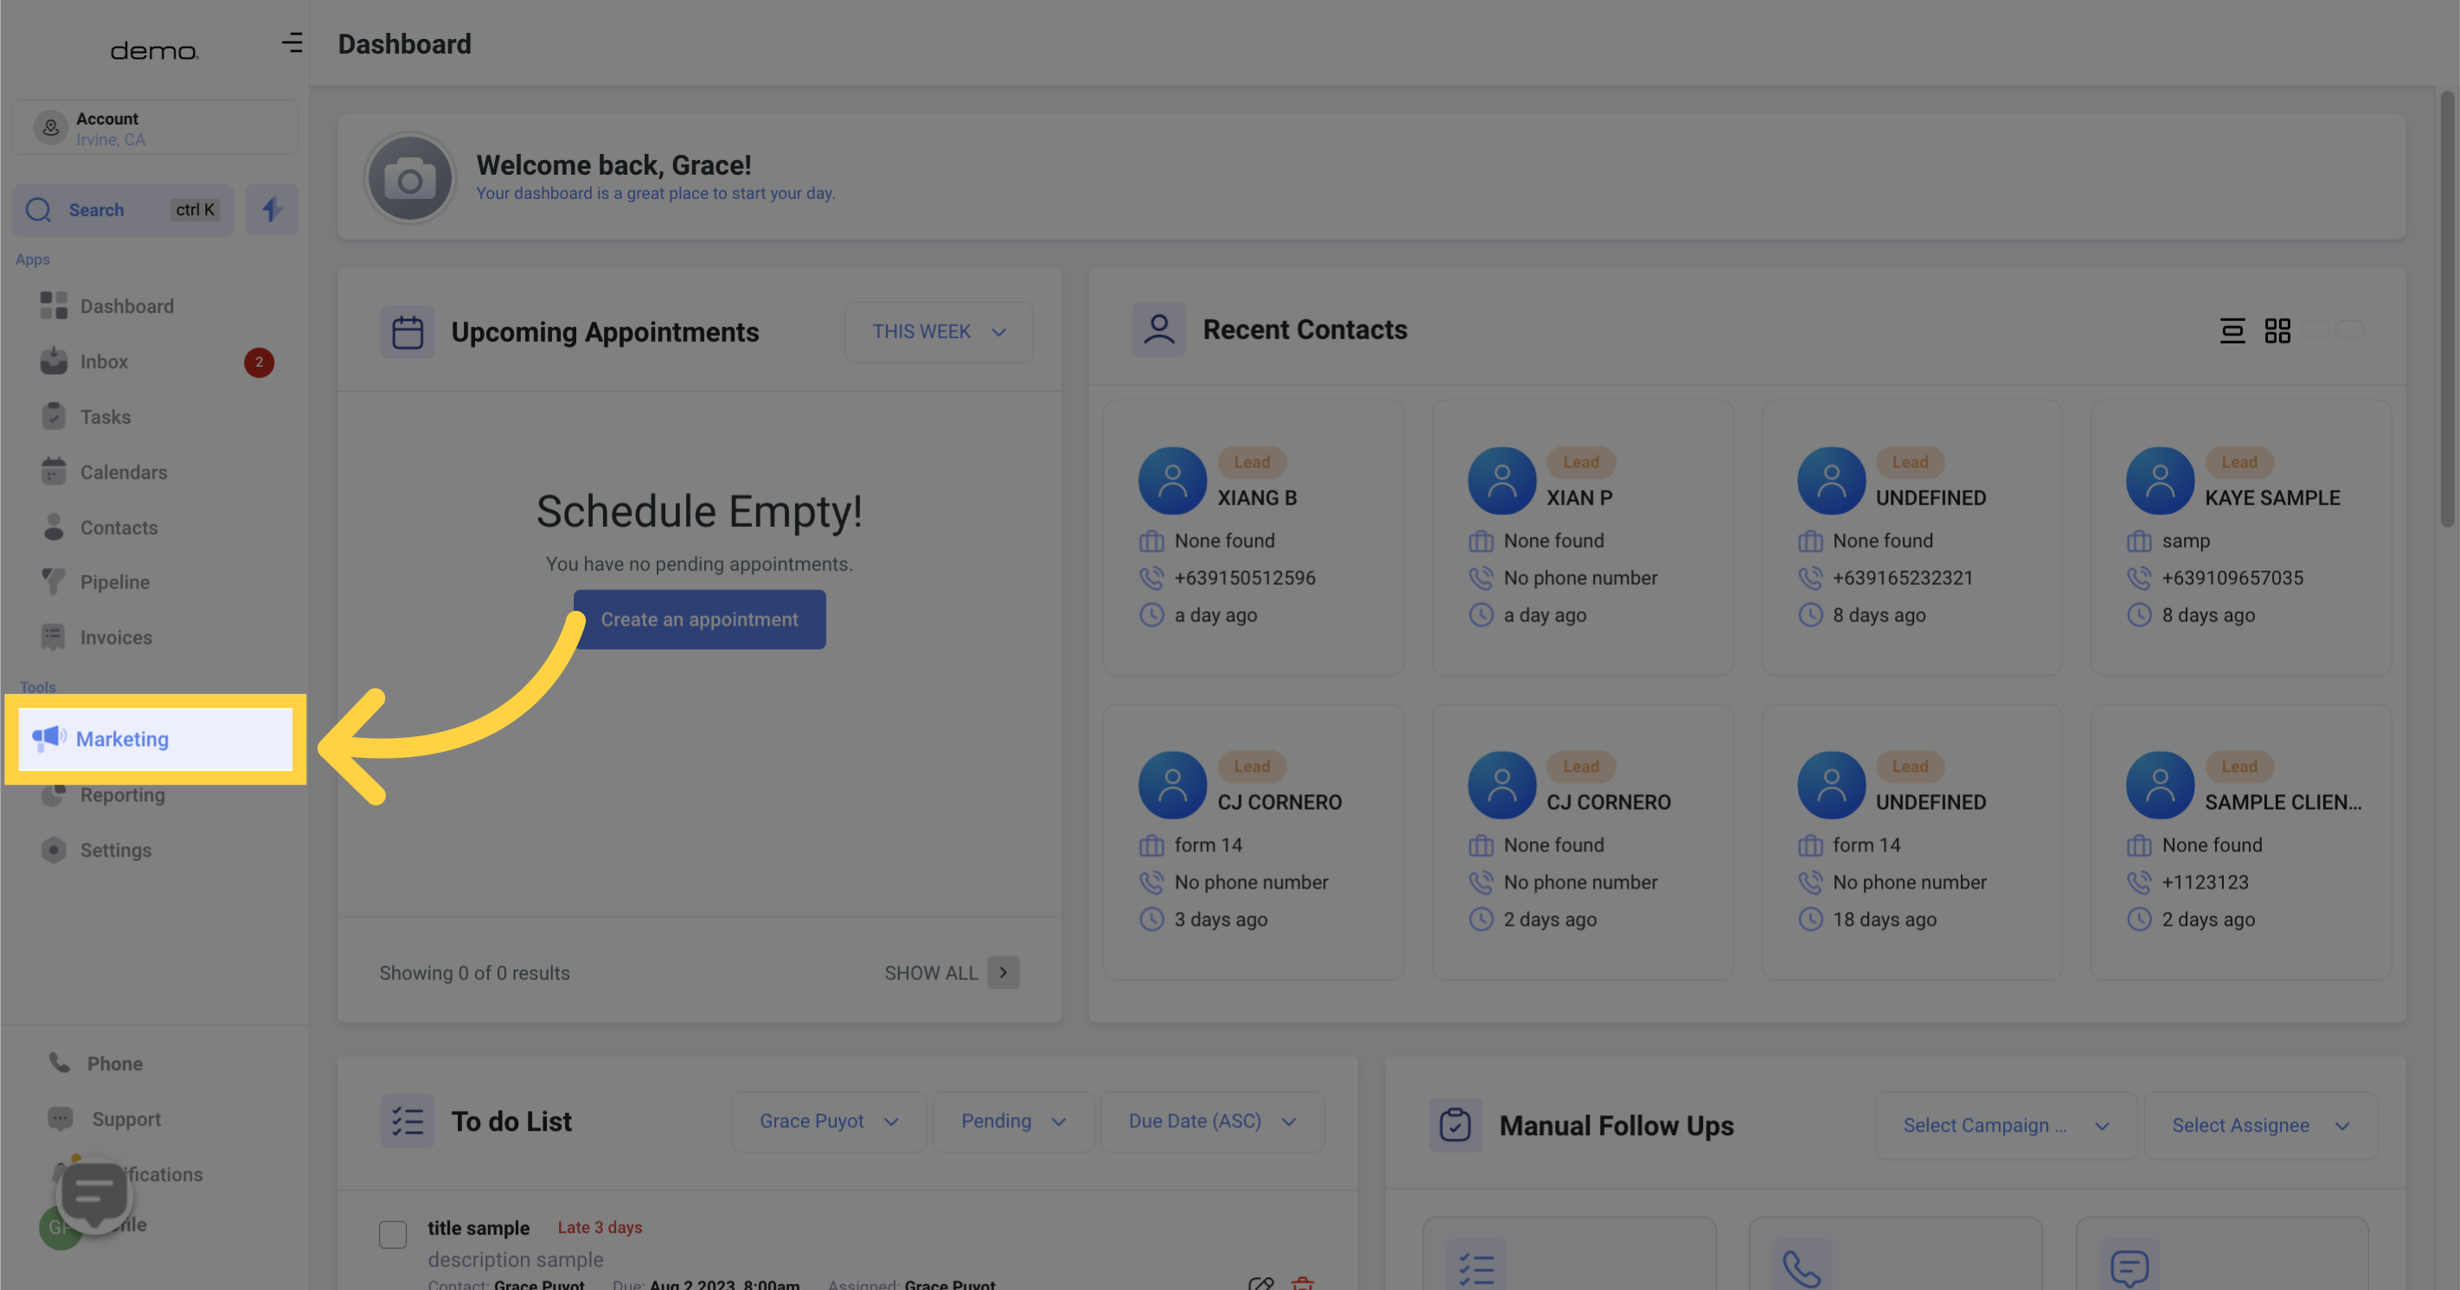Screen dimensions: 2460x1290
Task: Click Create an appointment button
Action: click(x=699, y=619)
